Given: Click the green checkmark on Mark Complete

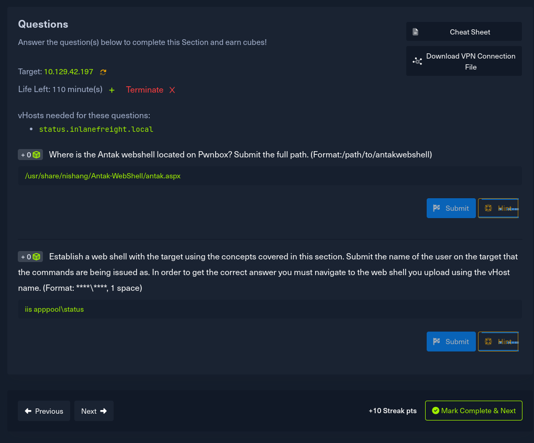Looking at the screenshot, I should pos(435,411).
